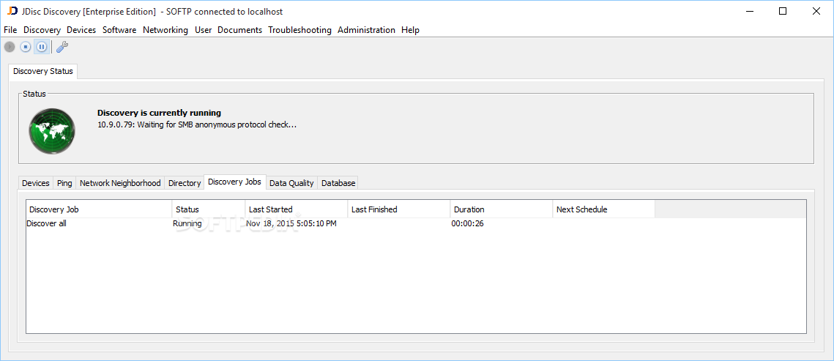The width and height of the screenshot is (834, 361).
Task: Click the green radar globe status image
Action: (52, 131)
